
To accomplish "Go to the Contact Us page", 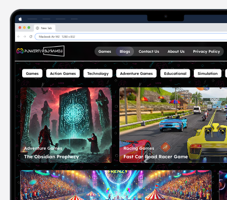I will pyautogui.click(x=149, y=51).
